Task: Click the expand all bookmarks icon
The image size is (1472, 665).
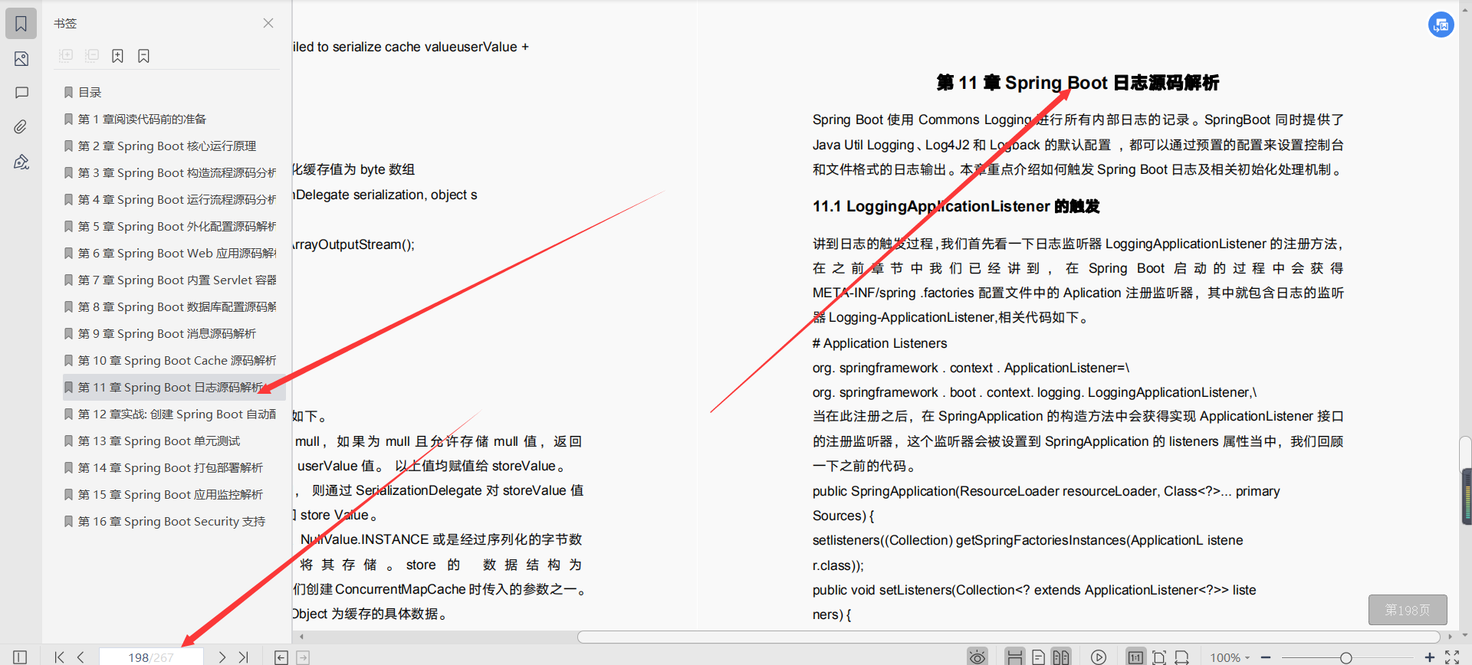Action: pos(66,56)
